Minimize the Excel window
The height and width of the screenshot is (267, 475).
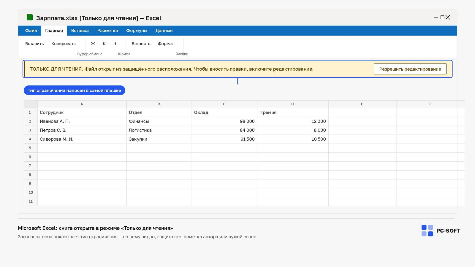point(436,18)
